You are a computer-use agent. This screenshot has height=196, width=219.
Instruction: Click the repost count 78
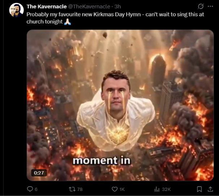pyautogui.click(x=80, y=189)
